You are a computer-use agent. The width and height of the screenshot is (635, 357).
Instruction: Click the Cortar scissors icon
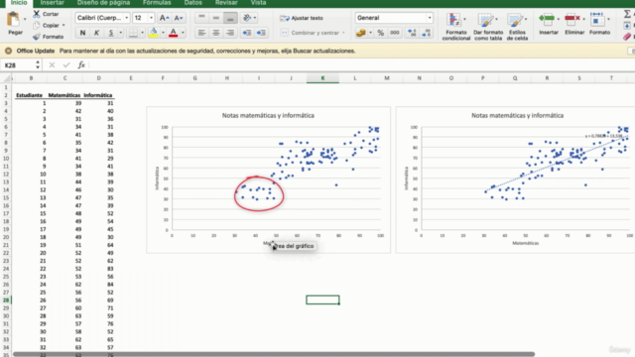37,14
